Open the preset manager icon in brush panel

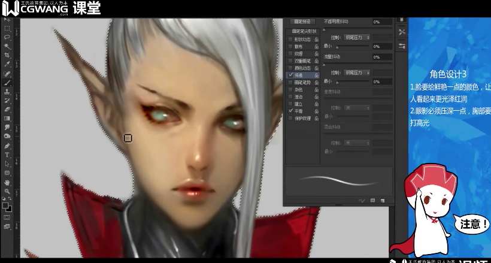(x=372, y=200)
